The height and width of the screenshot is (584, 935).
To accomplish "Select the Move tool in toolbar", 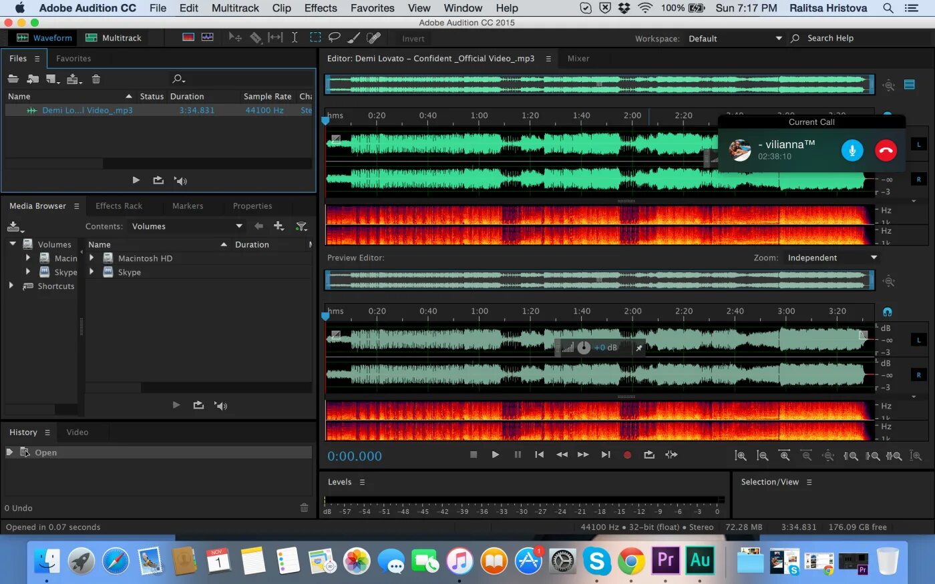I will click(x=235, y=37).
